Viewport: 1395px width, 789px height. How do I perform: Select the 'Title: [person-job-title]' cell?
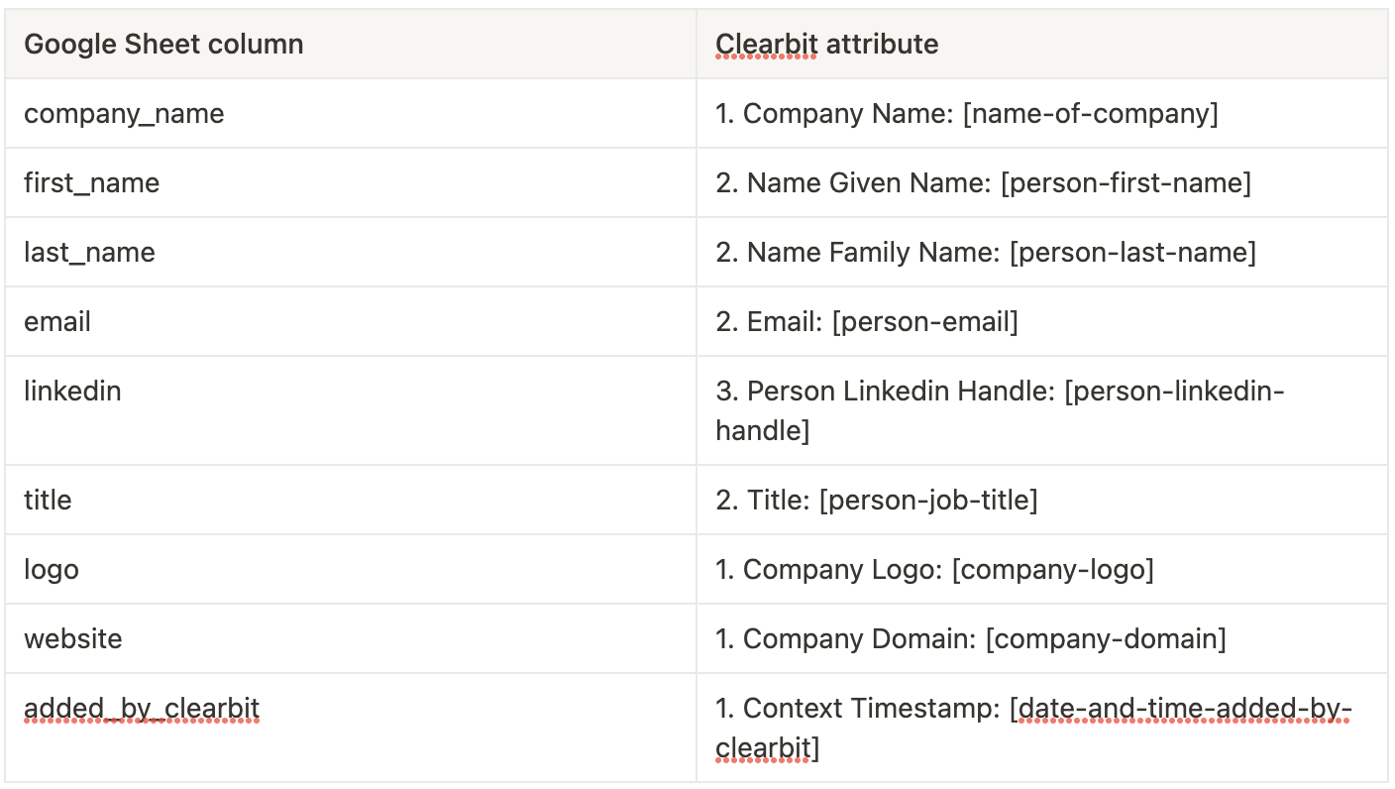coord(1041,501)
